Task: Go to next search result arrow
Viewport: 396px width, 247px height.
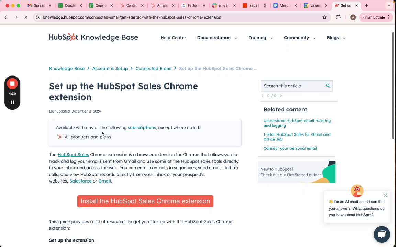Action: point(280,96)
